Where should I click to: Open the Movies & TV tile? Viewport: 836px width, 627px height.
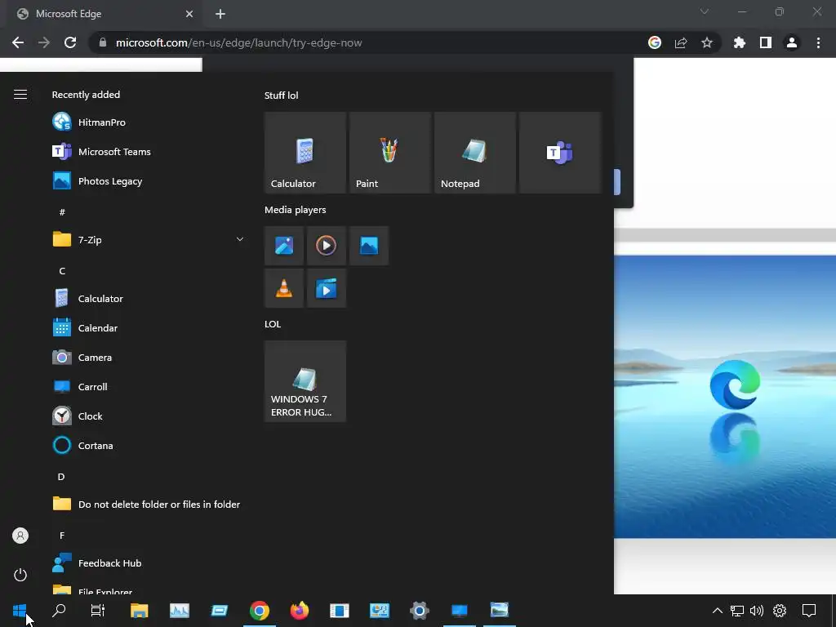pyautogui.click(x=327, y=288)
